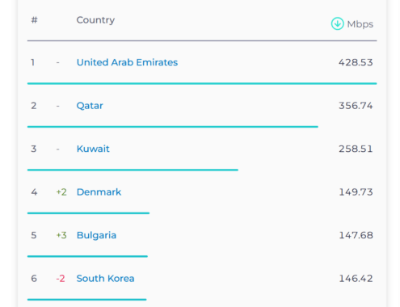Open the South Korea country link
This screenshot has width=400, height=307.
105,279
